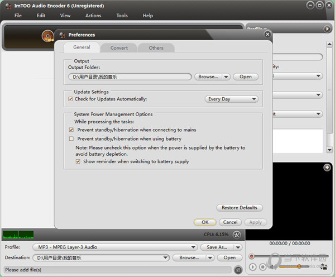Click Browse beside Destination in main window

(x=189, y=258)
